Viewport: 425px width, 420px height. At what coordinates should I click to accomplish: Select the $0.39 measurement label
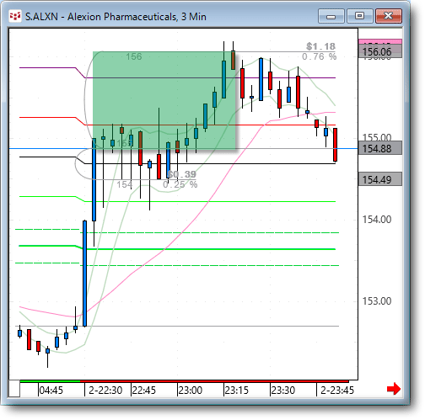[181, 174]
